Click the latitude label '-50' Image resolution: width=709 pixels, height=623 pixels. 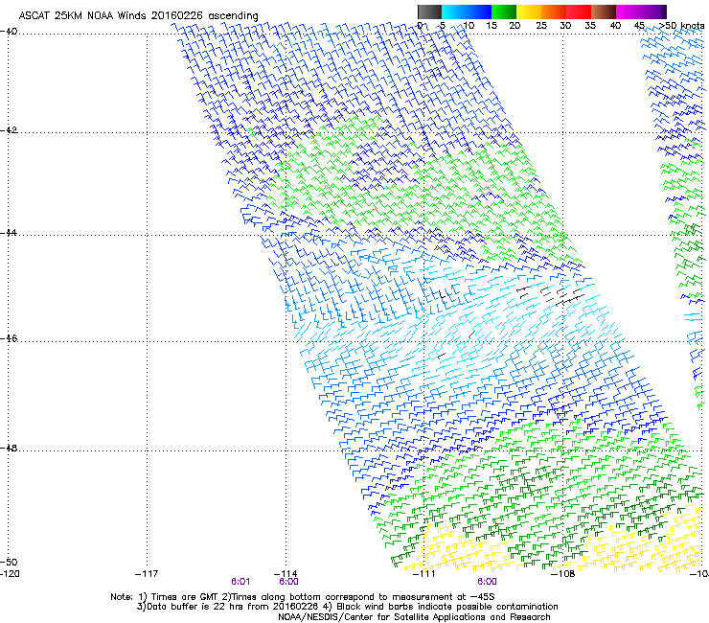pyautogui.click(x=9, y=562)
